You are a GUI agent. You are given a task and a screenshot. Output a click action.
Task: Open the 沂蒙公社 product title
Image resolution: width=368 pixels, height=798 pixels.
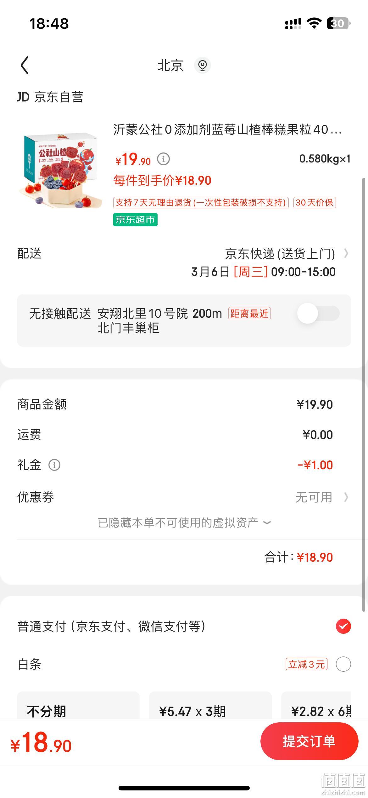[x=227, y=130]
